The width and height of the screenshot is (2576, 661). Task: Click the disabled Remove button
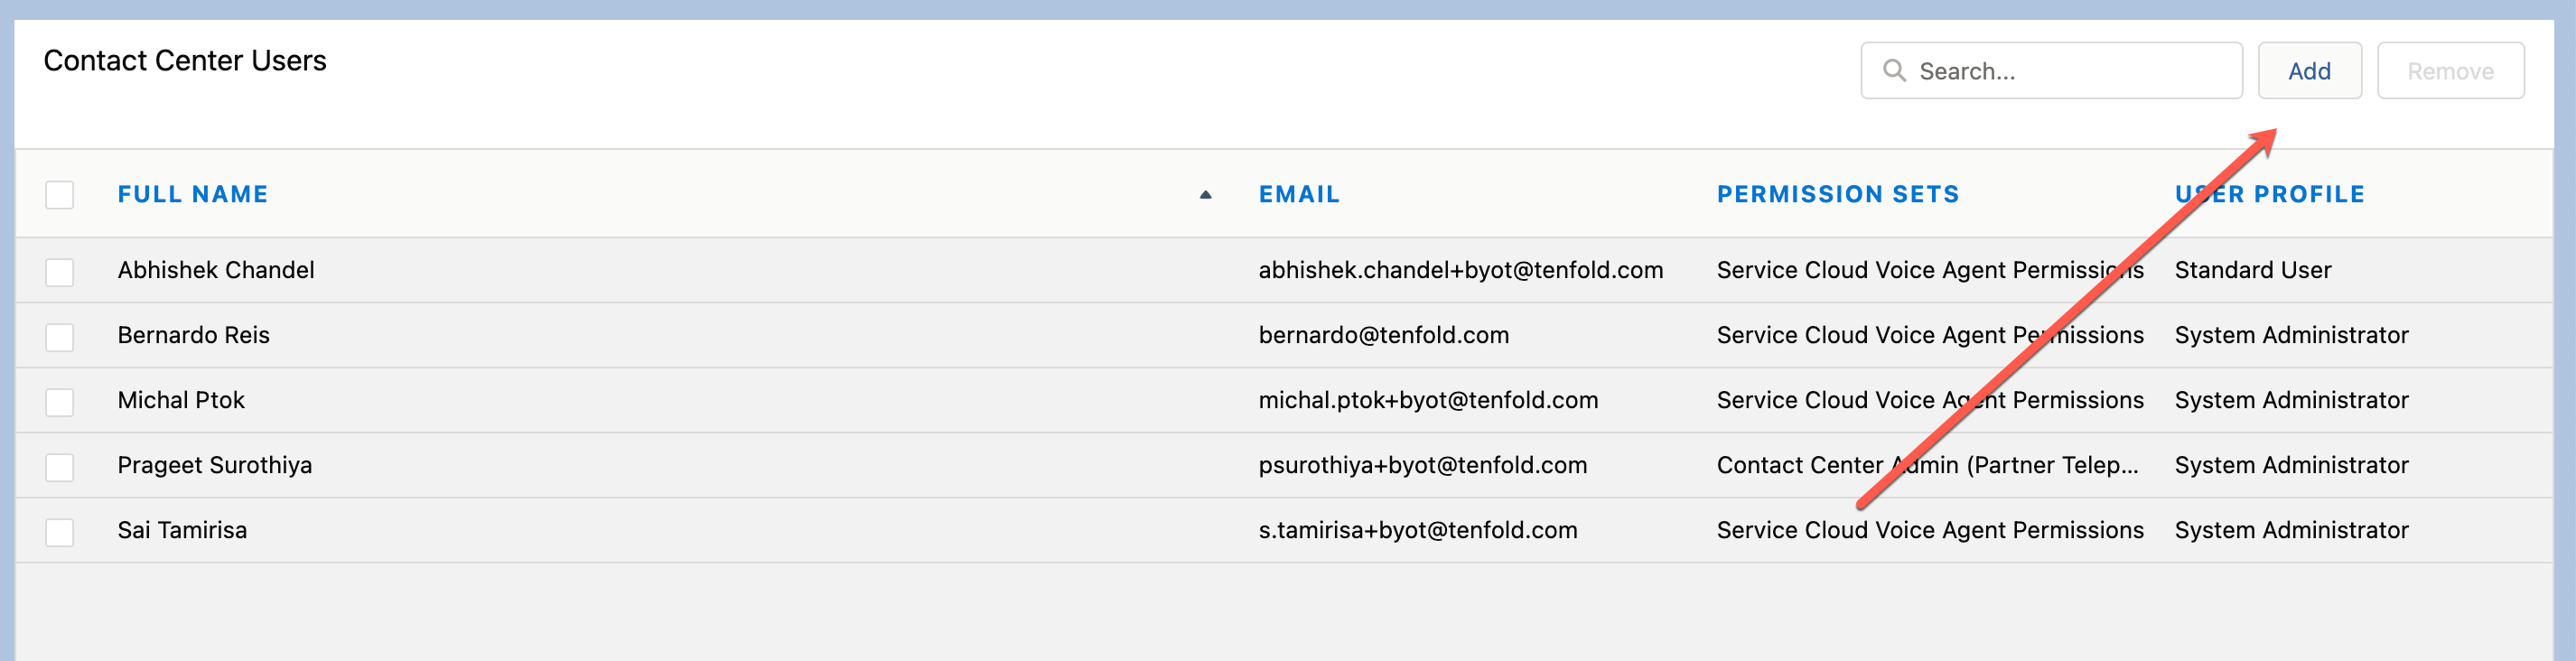2450,70
